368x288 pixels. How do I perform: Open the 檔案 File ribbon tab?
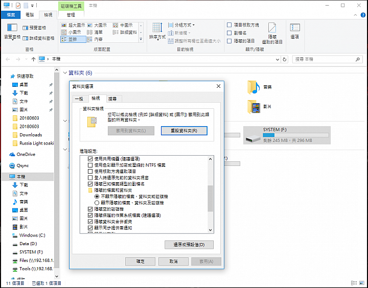point(11,15)
